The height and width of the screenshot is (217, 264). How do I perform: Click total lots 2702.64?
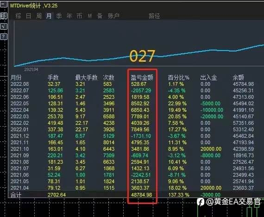pyautogui.click(x=57, y=195)
